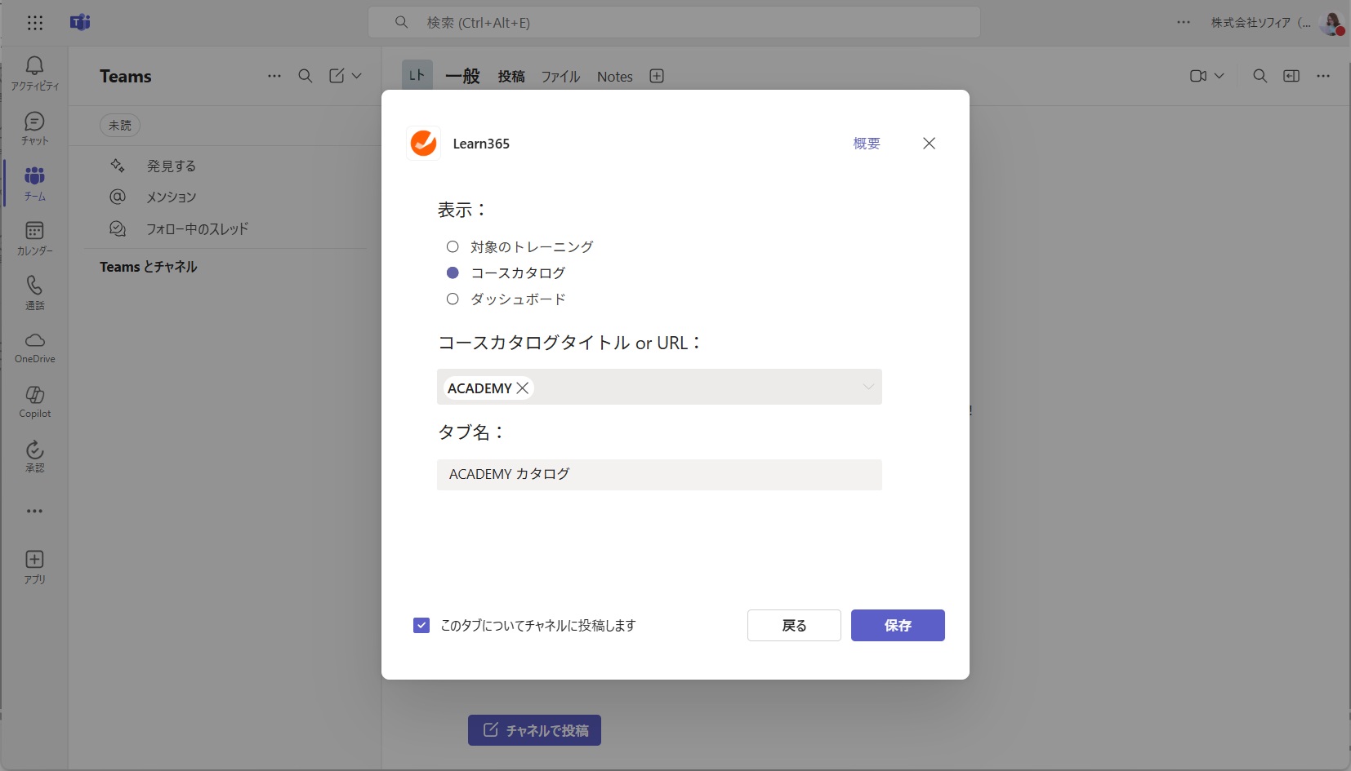Screen dimensions: 1351x771
Task: Search in channel using magnifier icon
Action: pos(1260,76)
